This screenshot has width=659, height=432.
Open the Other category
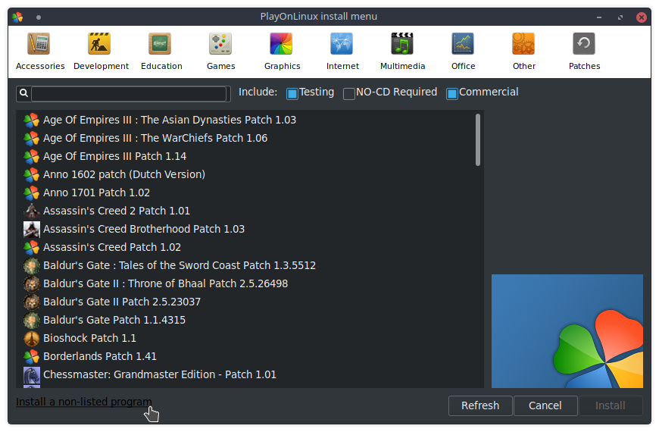pos(523,52)
